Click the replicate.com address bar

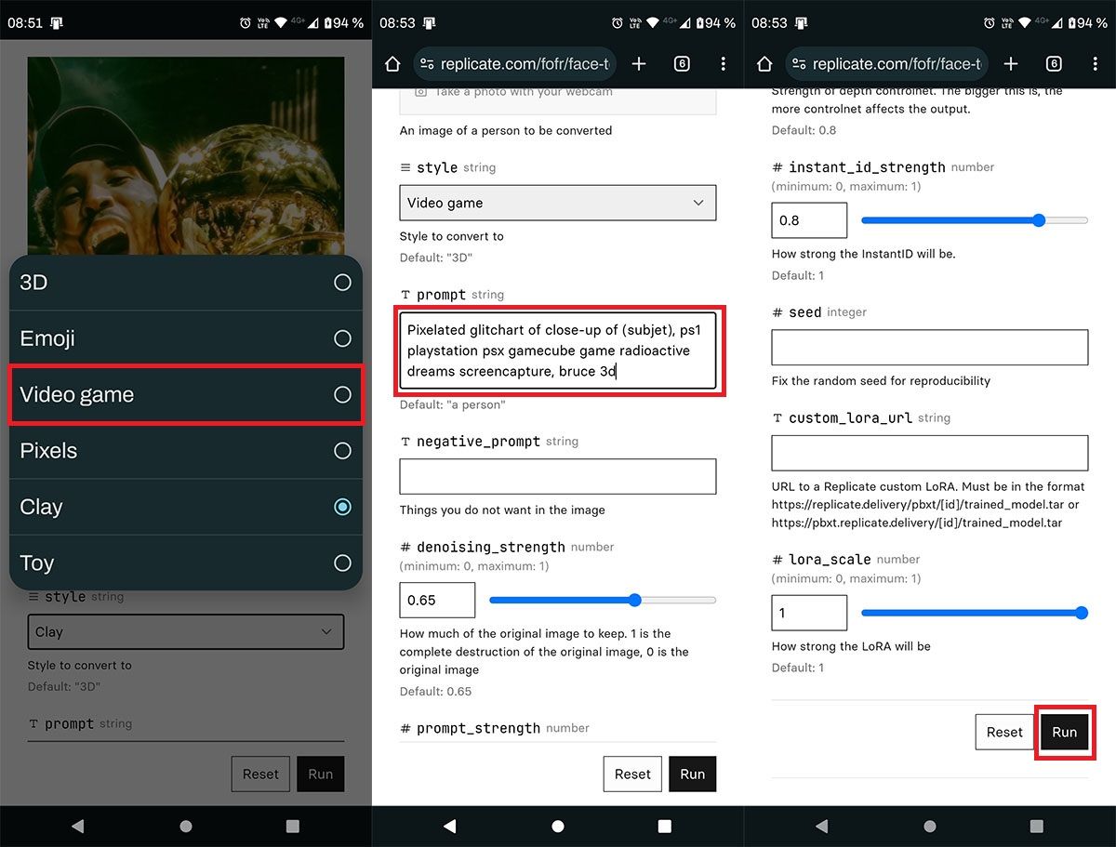tap(521, 64)
